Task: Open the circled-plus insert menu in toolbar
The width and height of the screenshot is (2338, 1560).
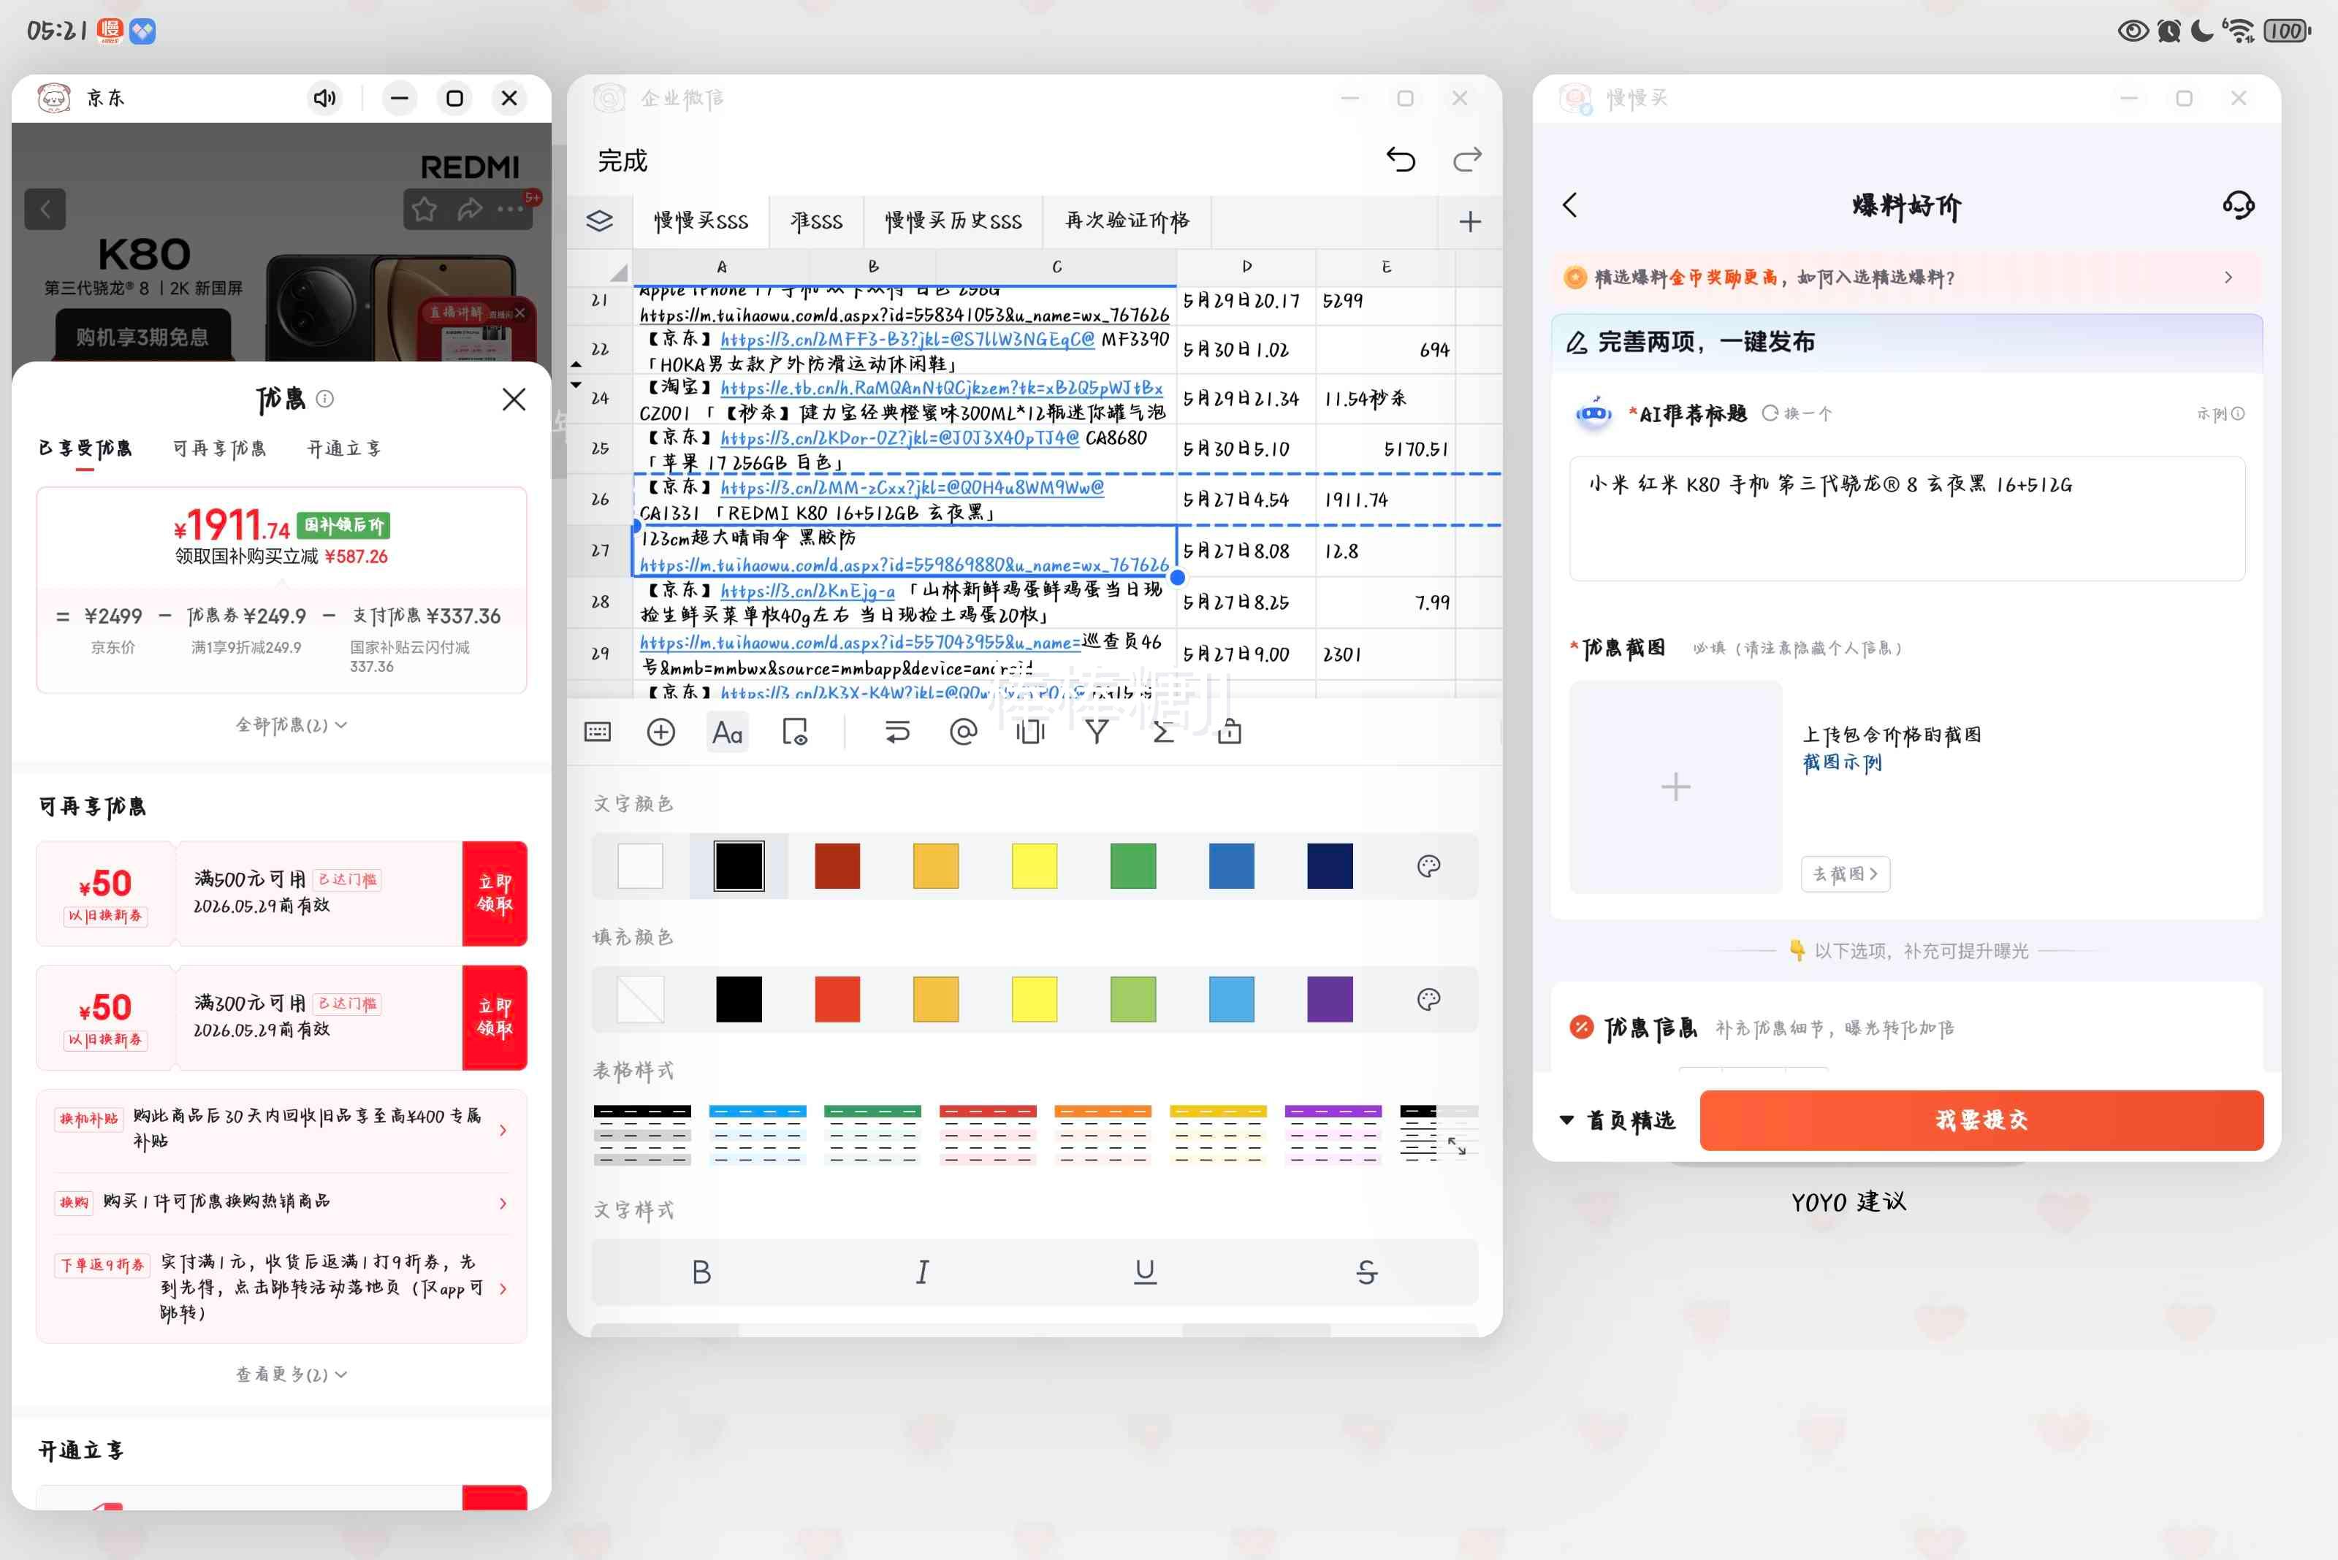Action: tap(661, 733)
